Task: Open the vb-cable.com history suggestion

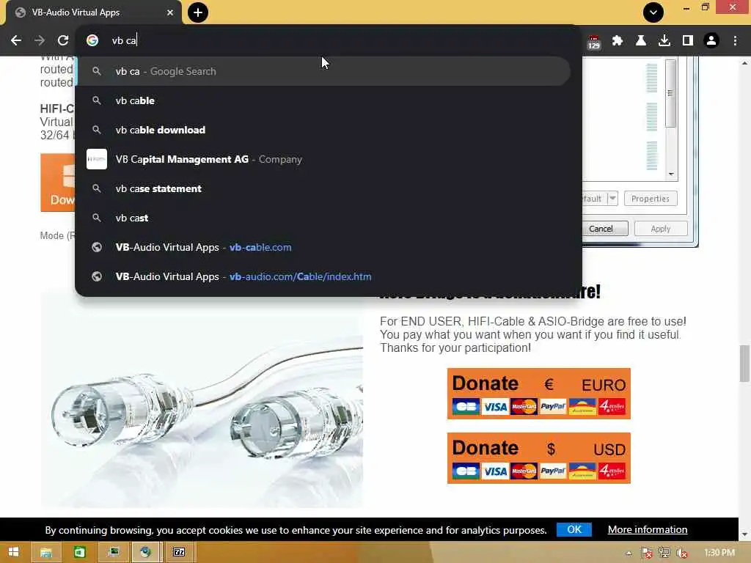Action: pos(323,247)
